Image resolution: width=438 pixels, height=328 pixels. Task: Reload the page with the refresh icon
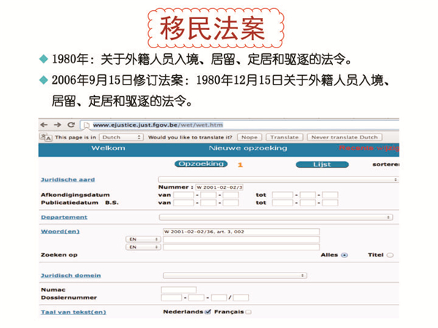(x=71, y=125)
